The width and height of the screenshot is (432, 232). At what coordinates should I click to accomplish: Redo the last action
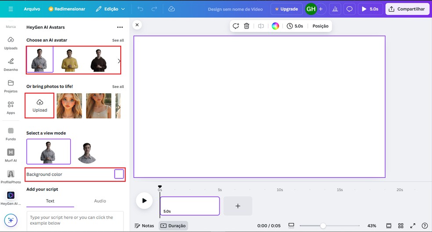coord(154,9)
